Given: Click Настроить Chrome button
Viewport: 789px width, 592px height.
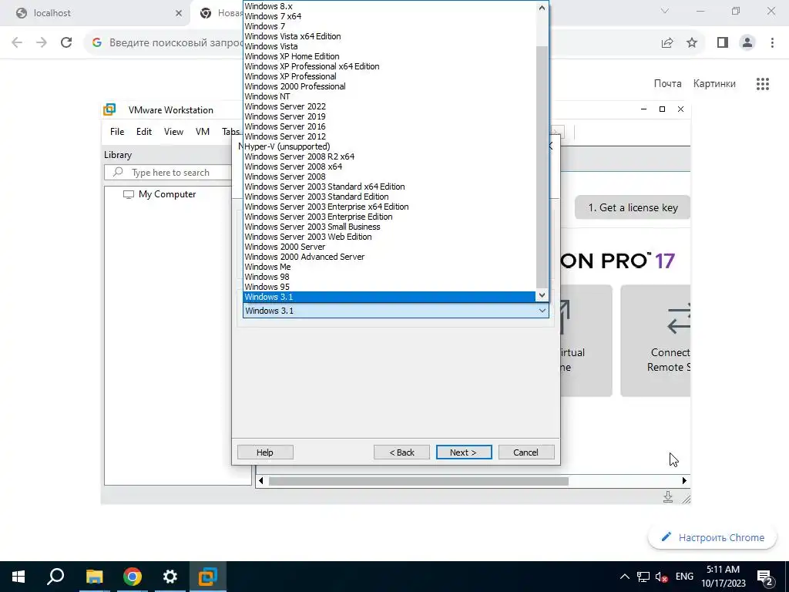Looking at the screenshot, I should coord(713,537).
